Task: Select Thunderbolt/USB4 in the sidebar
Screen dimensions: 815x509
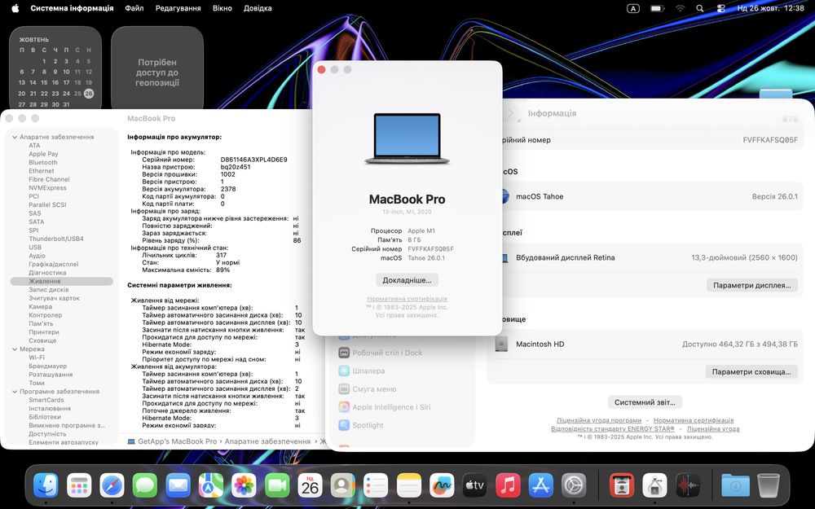Action: coord(56,239)
